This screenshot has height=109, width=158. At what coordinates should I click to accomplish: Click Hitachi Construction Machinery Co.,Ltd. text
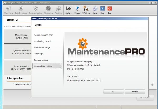pos(84,65)
